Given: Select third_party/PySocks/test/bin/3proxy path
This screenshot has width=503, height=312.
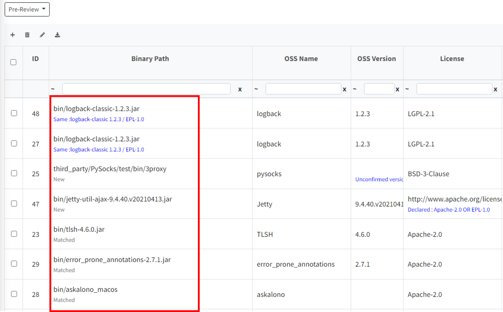Looking at the screenshot, I should [x=110, y=169].
